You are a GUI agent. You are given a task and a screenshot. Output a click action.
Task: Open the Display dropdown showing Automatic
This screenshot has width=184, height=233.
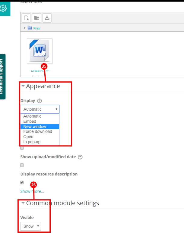[40, 109]
